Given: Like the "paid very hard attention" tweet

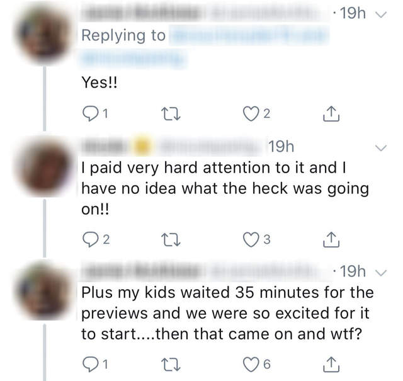Looking at the screenshot, I should (250, 238).
